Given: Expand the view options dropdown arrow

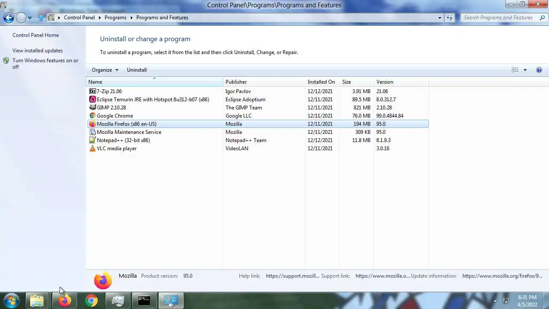Looking at the screenshot, I should [525, 70].
